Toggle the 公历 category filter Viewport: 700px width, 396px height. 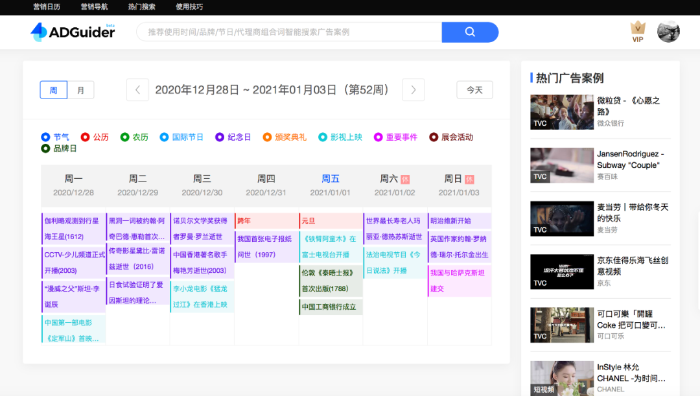pyautogui.click(x=95, y=137)
